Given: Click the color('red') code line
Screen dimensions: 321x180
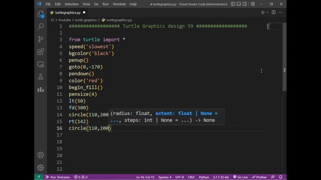Looking at the screenshot, I should pyautogui.click(x=86, y=80).
